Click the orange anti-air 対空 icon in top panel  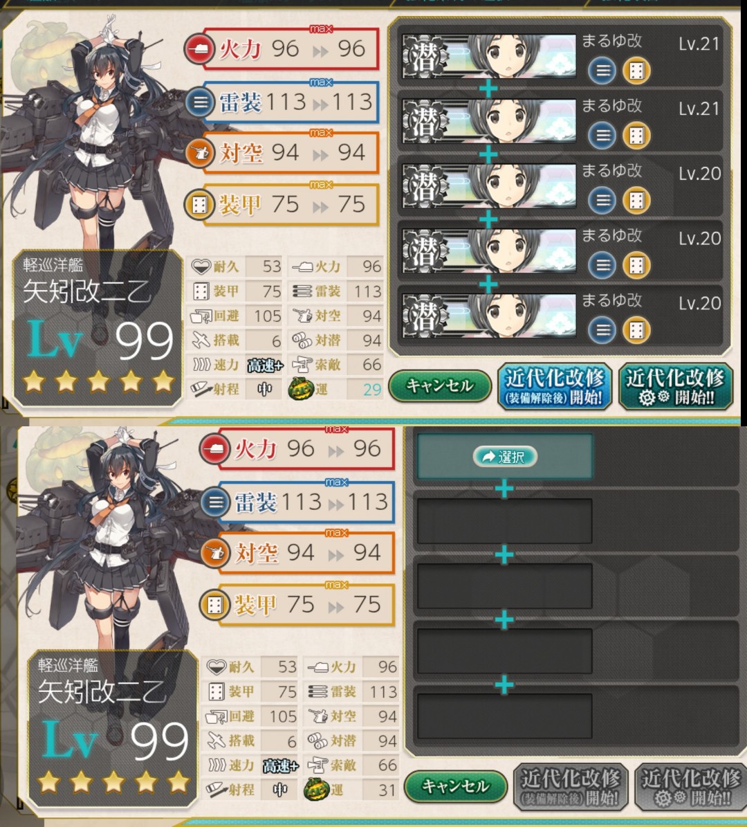click(199, 154)
